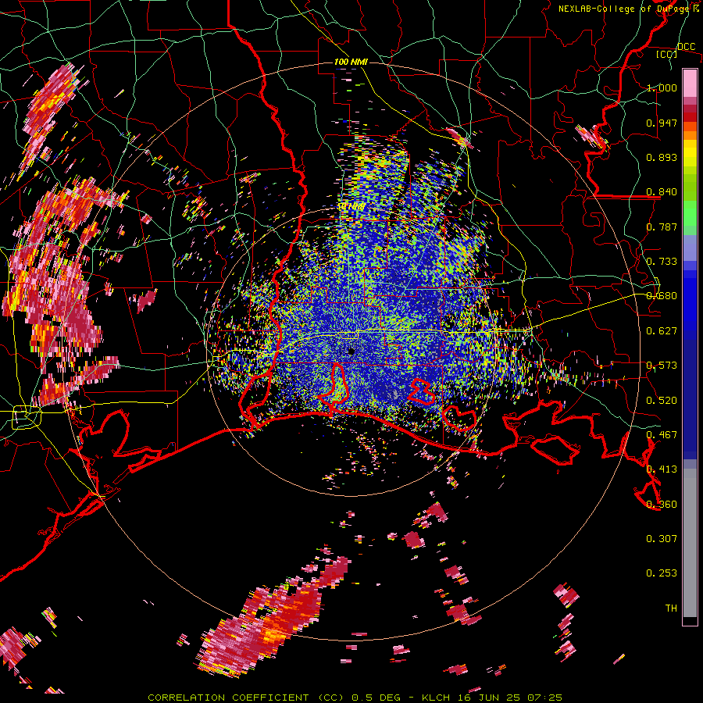Click the 50 NMI range ring label

351,207
